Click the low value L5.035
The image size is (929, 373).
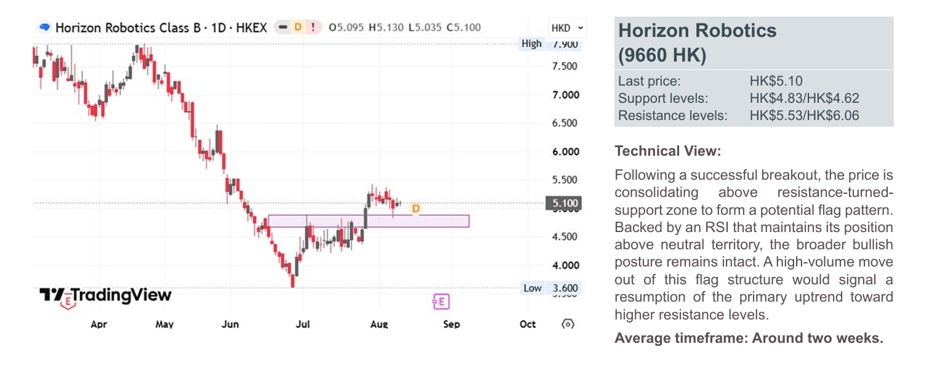point(425,28)
